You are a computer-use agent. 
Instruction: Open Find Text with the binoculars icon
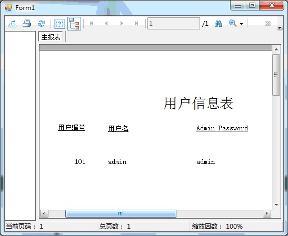[218, 24]
